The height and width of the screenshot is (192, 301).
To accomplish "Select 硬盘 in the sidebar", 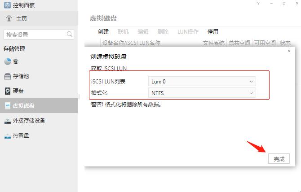I will (x=18, y=91).
